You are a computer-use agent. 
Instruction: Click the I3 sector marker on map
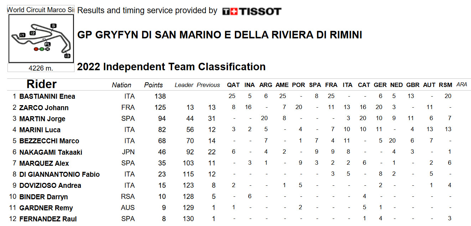(x=67, y=56)
